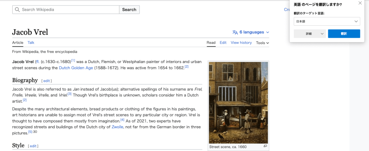Open the Edit tab
This screenshot has width=369, height=151.
(x=223, y=43)
